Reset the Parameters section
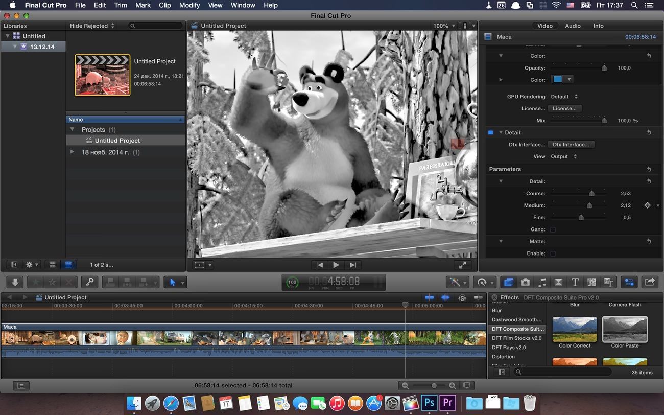The height and width of the screenshot is (415, 664). [649, 169]
